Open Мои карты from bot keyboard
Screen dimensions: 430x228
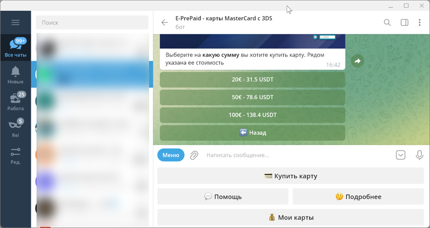tap(290, 217)
